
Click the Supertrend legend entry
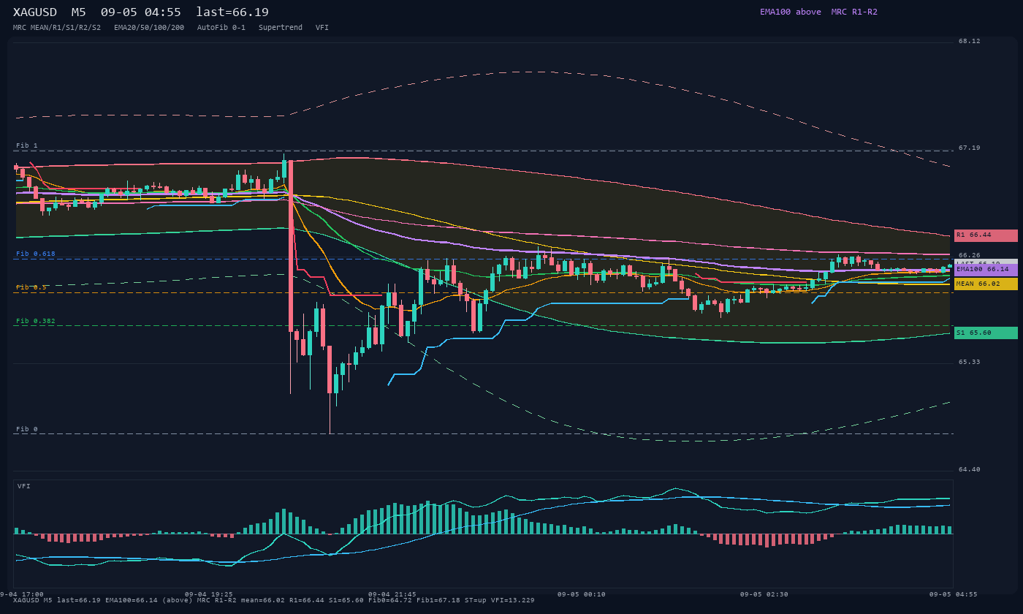coord(281,28)
